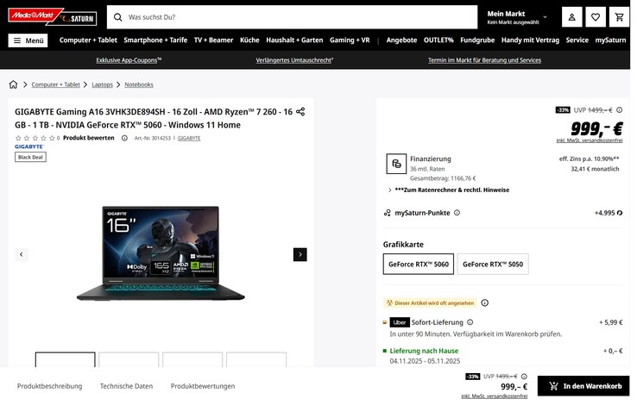Click info icon beside mySaturn-Punkte

tap(457, 213)
